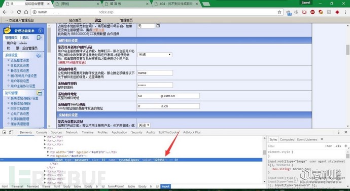
Task: Click the 管理首页 link in top bar
Action: click(126, 20)
